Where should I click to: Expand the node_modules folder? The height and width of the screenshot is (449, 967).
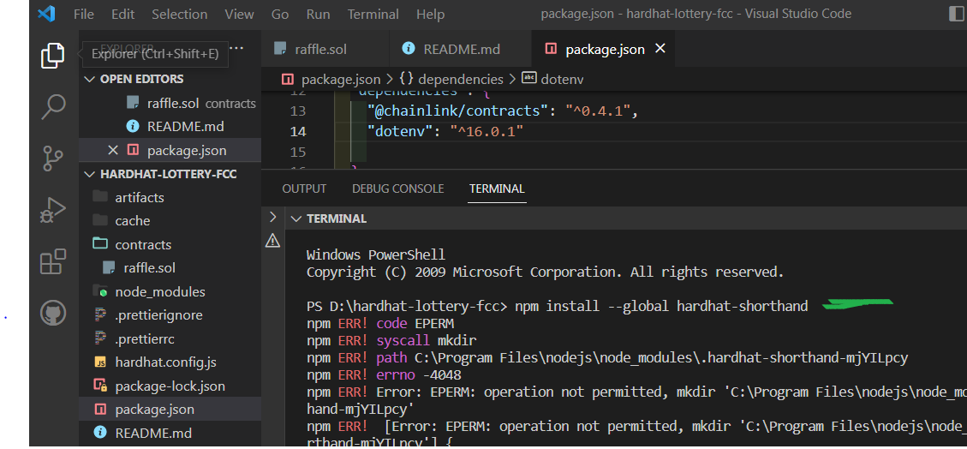pyautogui.click(x=170, y=291)
